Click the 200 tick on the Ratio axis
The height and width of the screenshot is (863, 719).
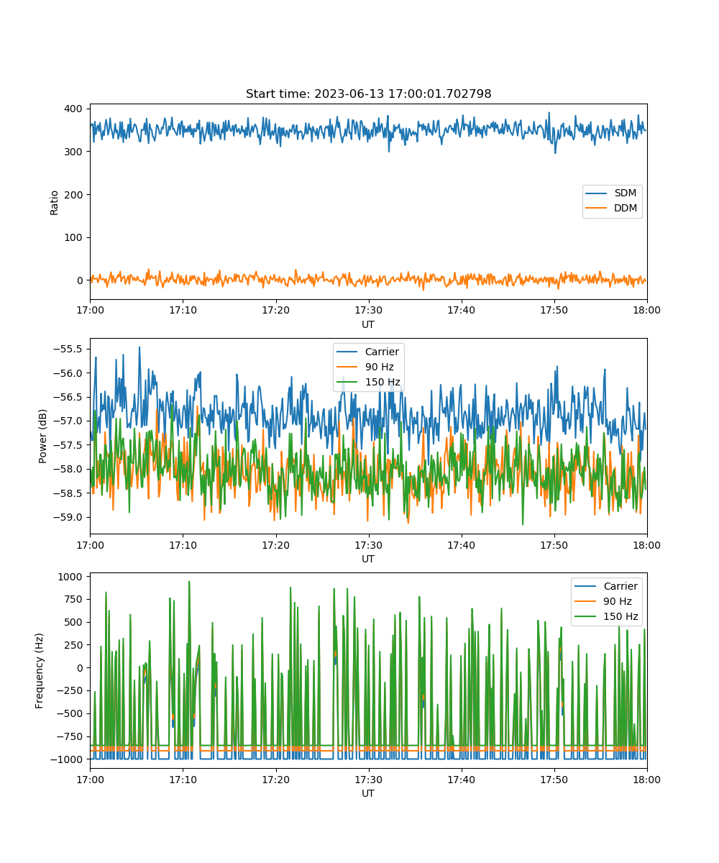(x=73, y=194)
